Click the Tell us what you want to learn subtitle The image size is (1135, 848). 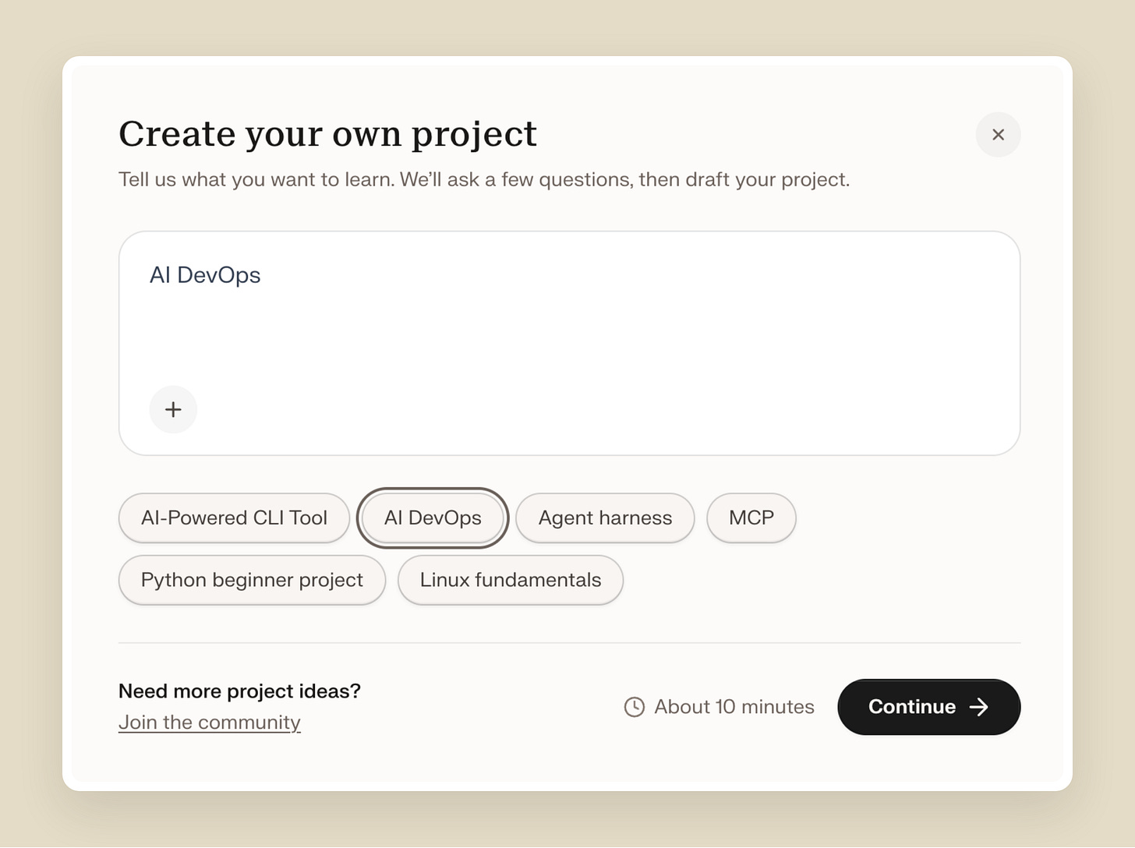(484, 179)
